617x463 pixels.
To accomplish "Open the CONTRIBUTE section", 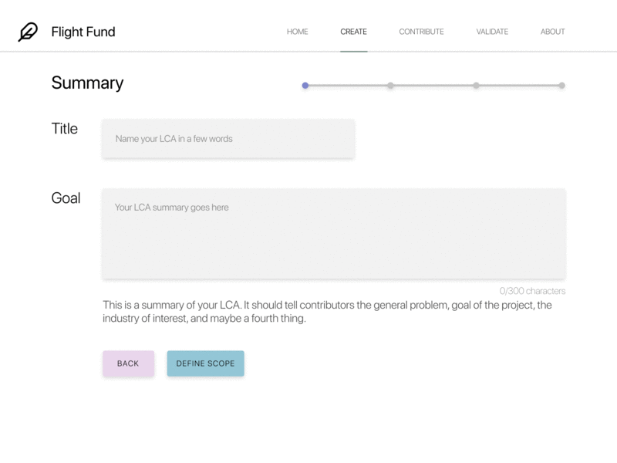I will [x=421, y=32].
